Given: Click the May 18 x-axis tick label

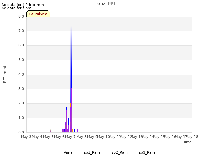Looking at the screenshot, I should tap(192, 137).
